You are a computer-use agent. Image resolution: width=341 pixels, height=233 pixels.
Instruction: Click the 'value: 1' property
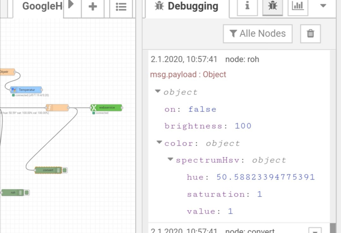210,211
